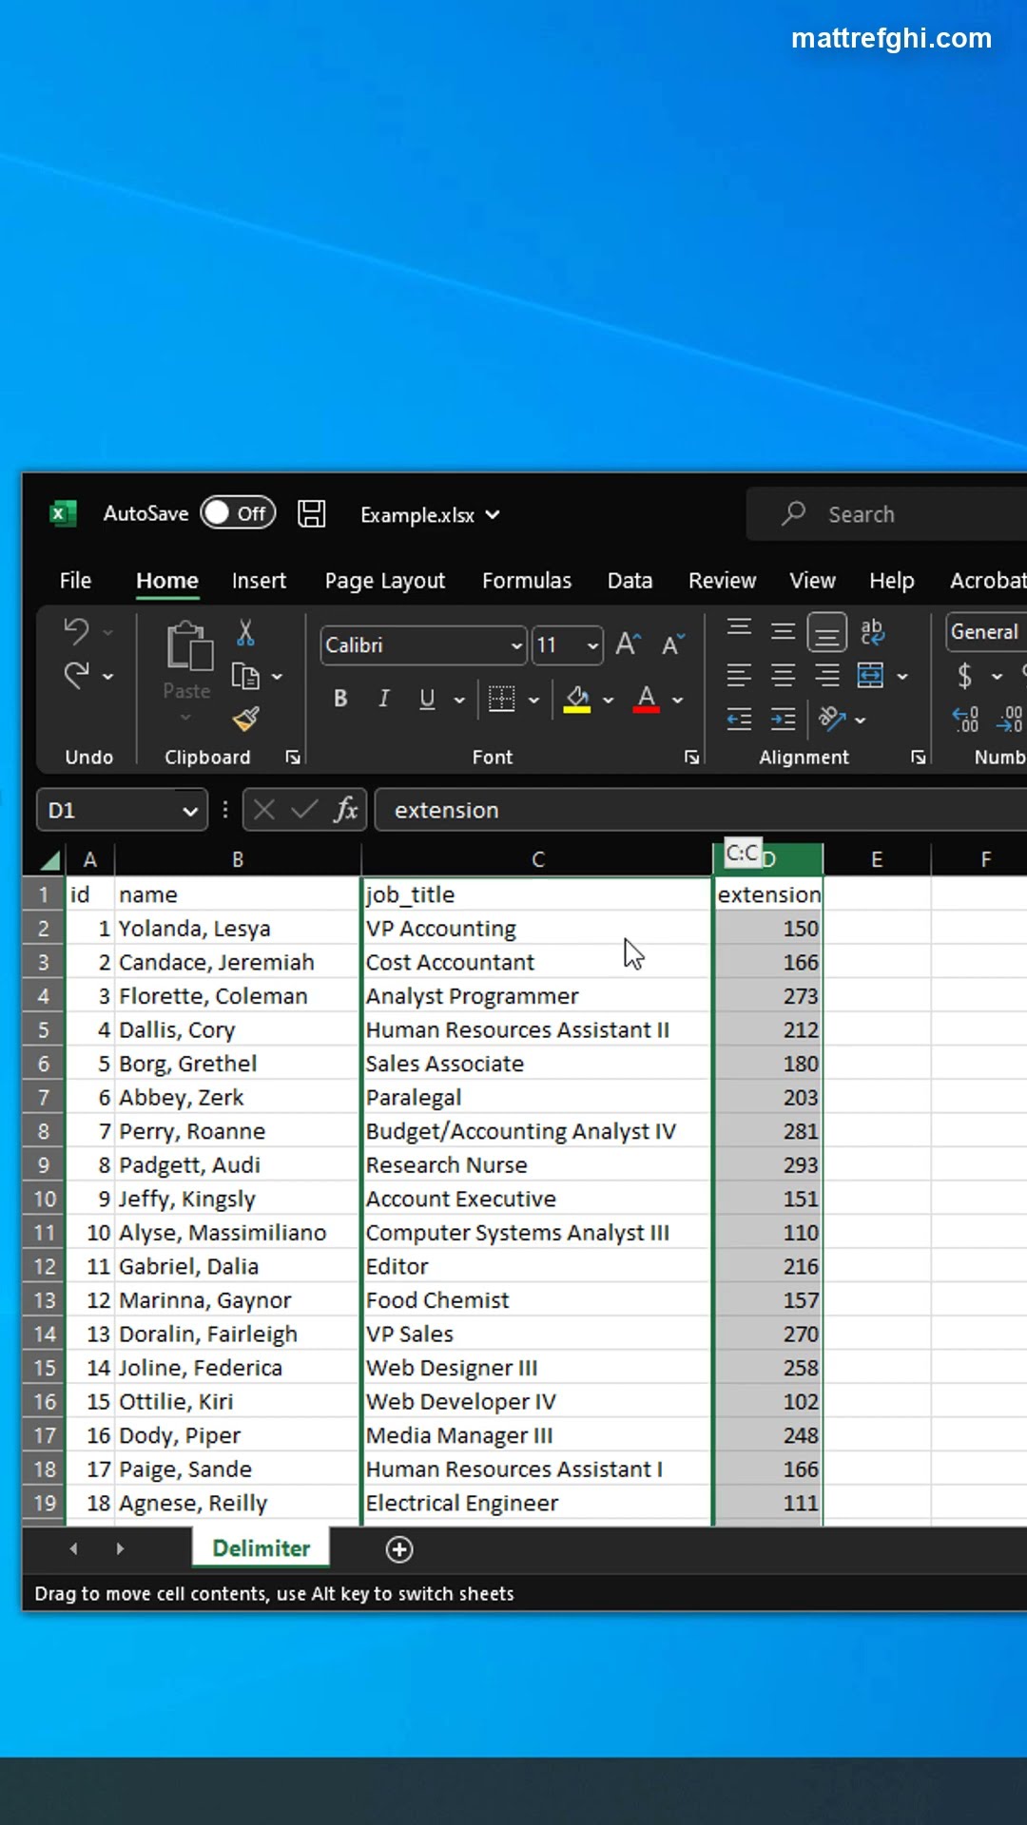The width and height of the screenshot is (1027, 1825).
Task: Switch to the Data ribbon tab
Action: [x=630, y=581]
